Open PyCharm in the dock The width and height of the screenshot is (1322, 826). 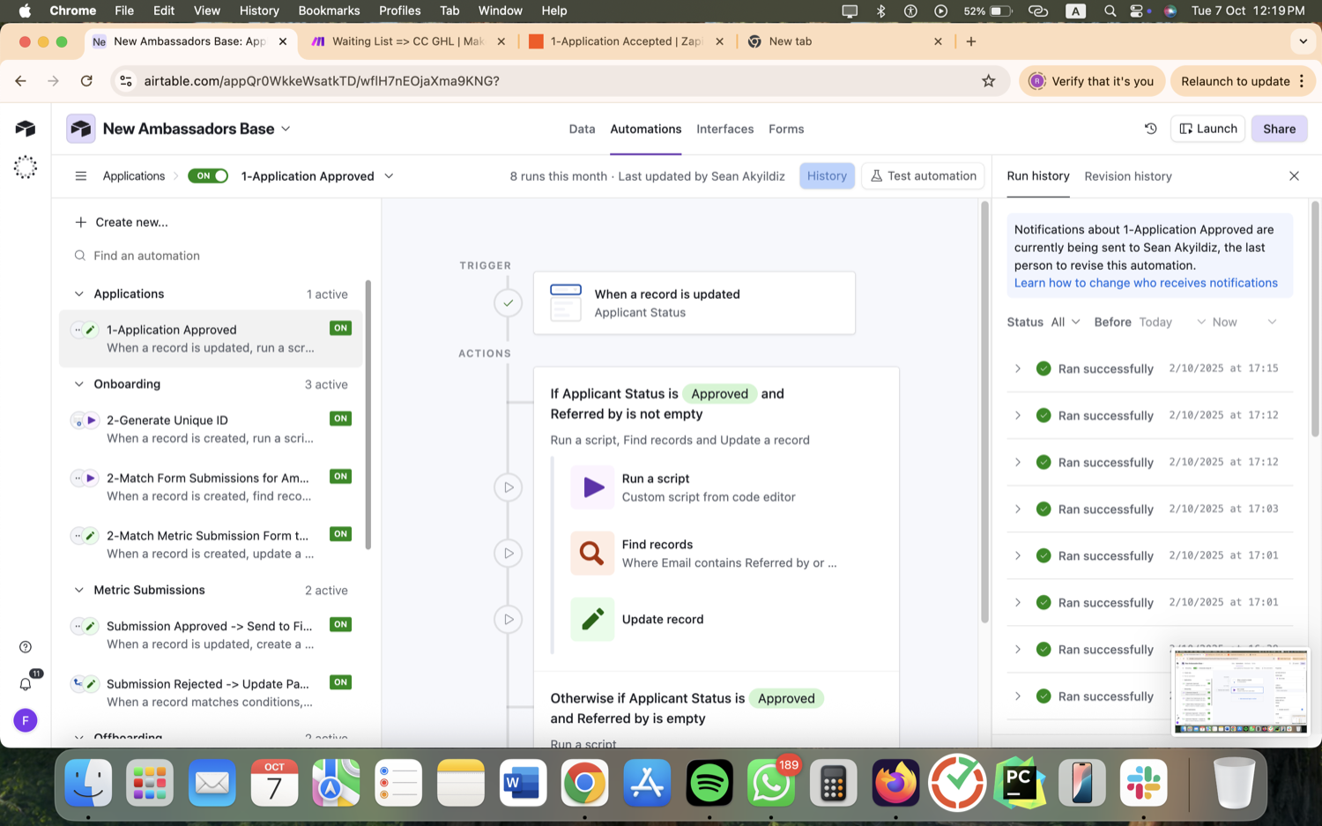pos(1020,783)
